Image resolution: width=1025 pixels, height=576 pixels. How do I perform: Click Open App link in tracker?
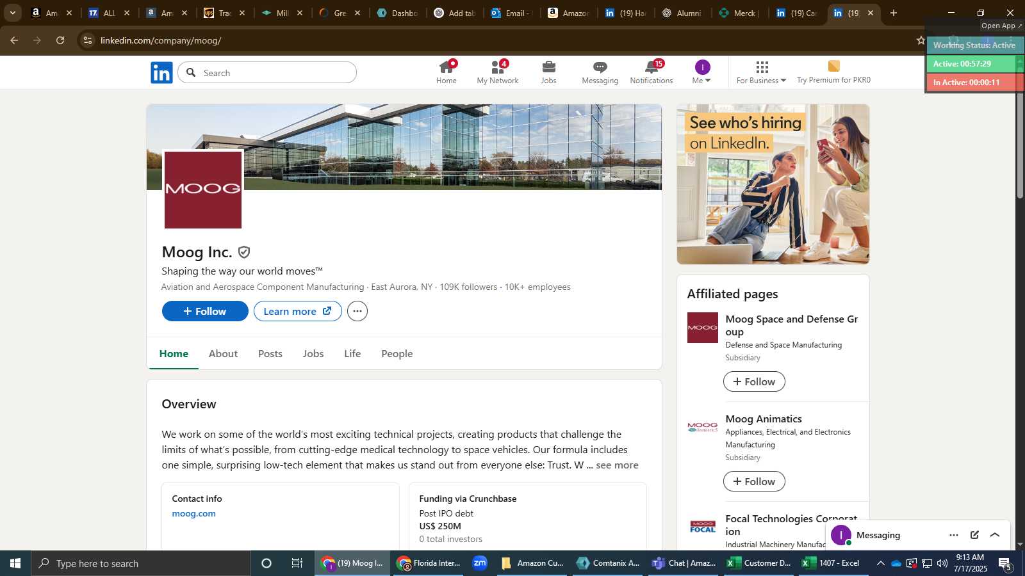(x=1002, y=26)
